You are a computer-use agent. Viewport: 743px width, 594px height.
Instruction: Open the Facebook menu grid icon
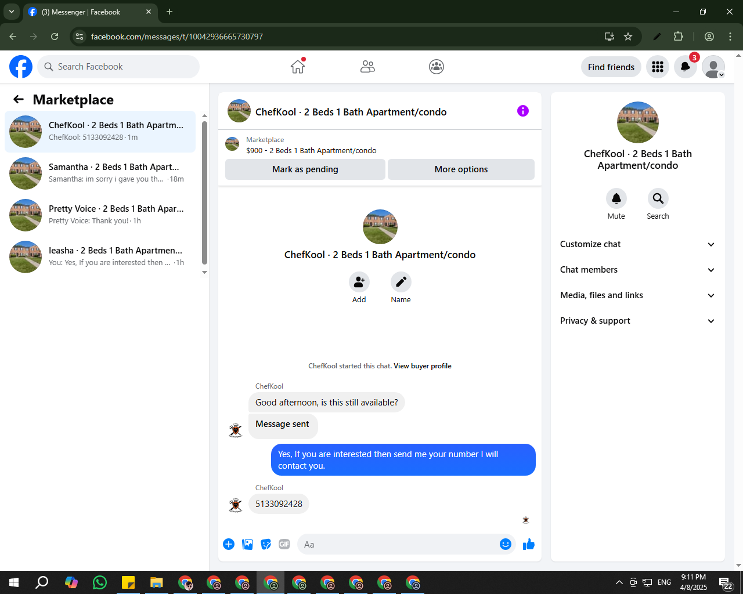pyautogui.click(x=658, y=67)
